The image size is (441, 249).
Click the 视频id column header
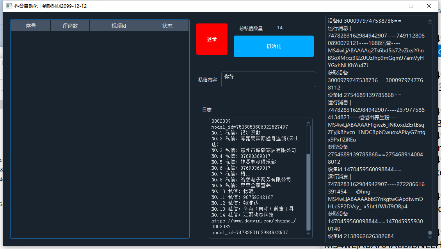pyautogui.click(x=119, y=25)
